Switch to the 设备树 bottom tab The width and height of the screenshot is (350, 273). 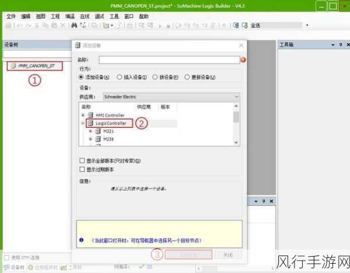[14, 267]
